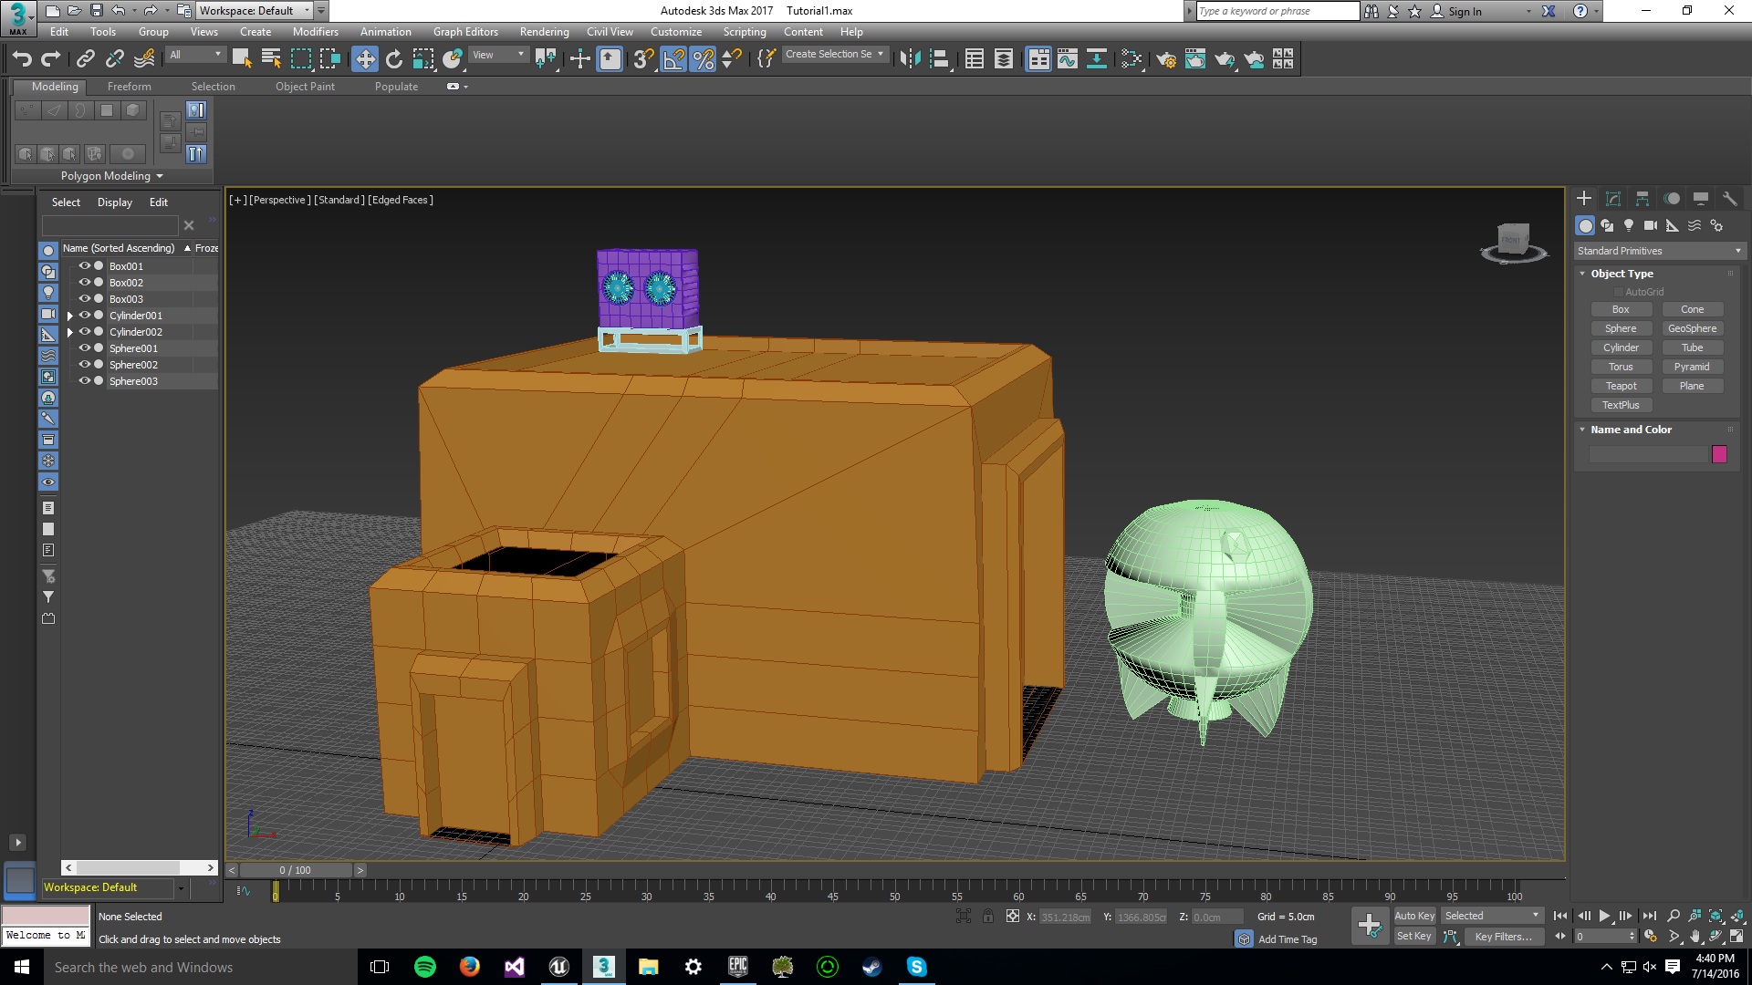Expand Cylinder002 in scene explorer
1752x985 pixels.
[x=70, y=332]
